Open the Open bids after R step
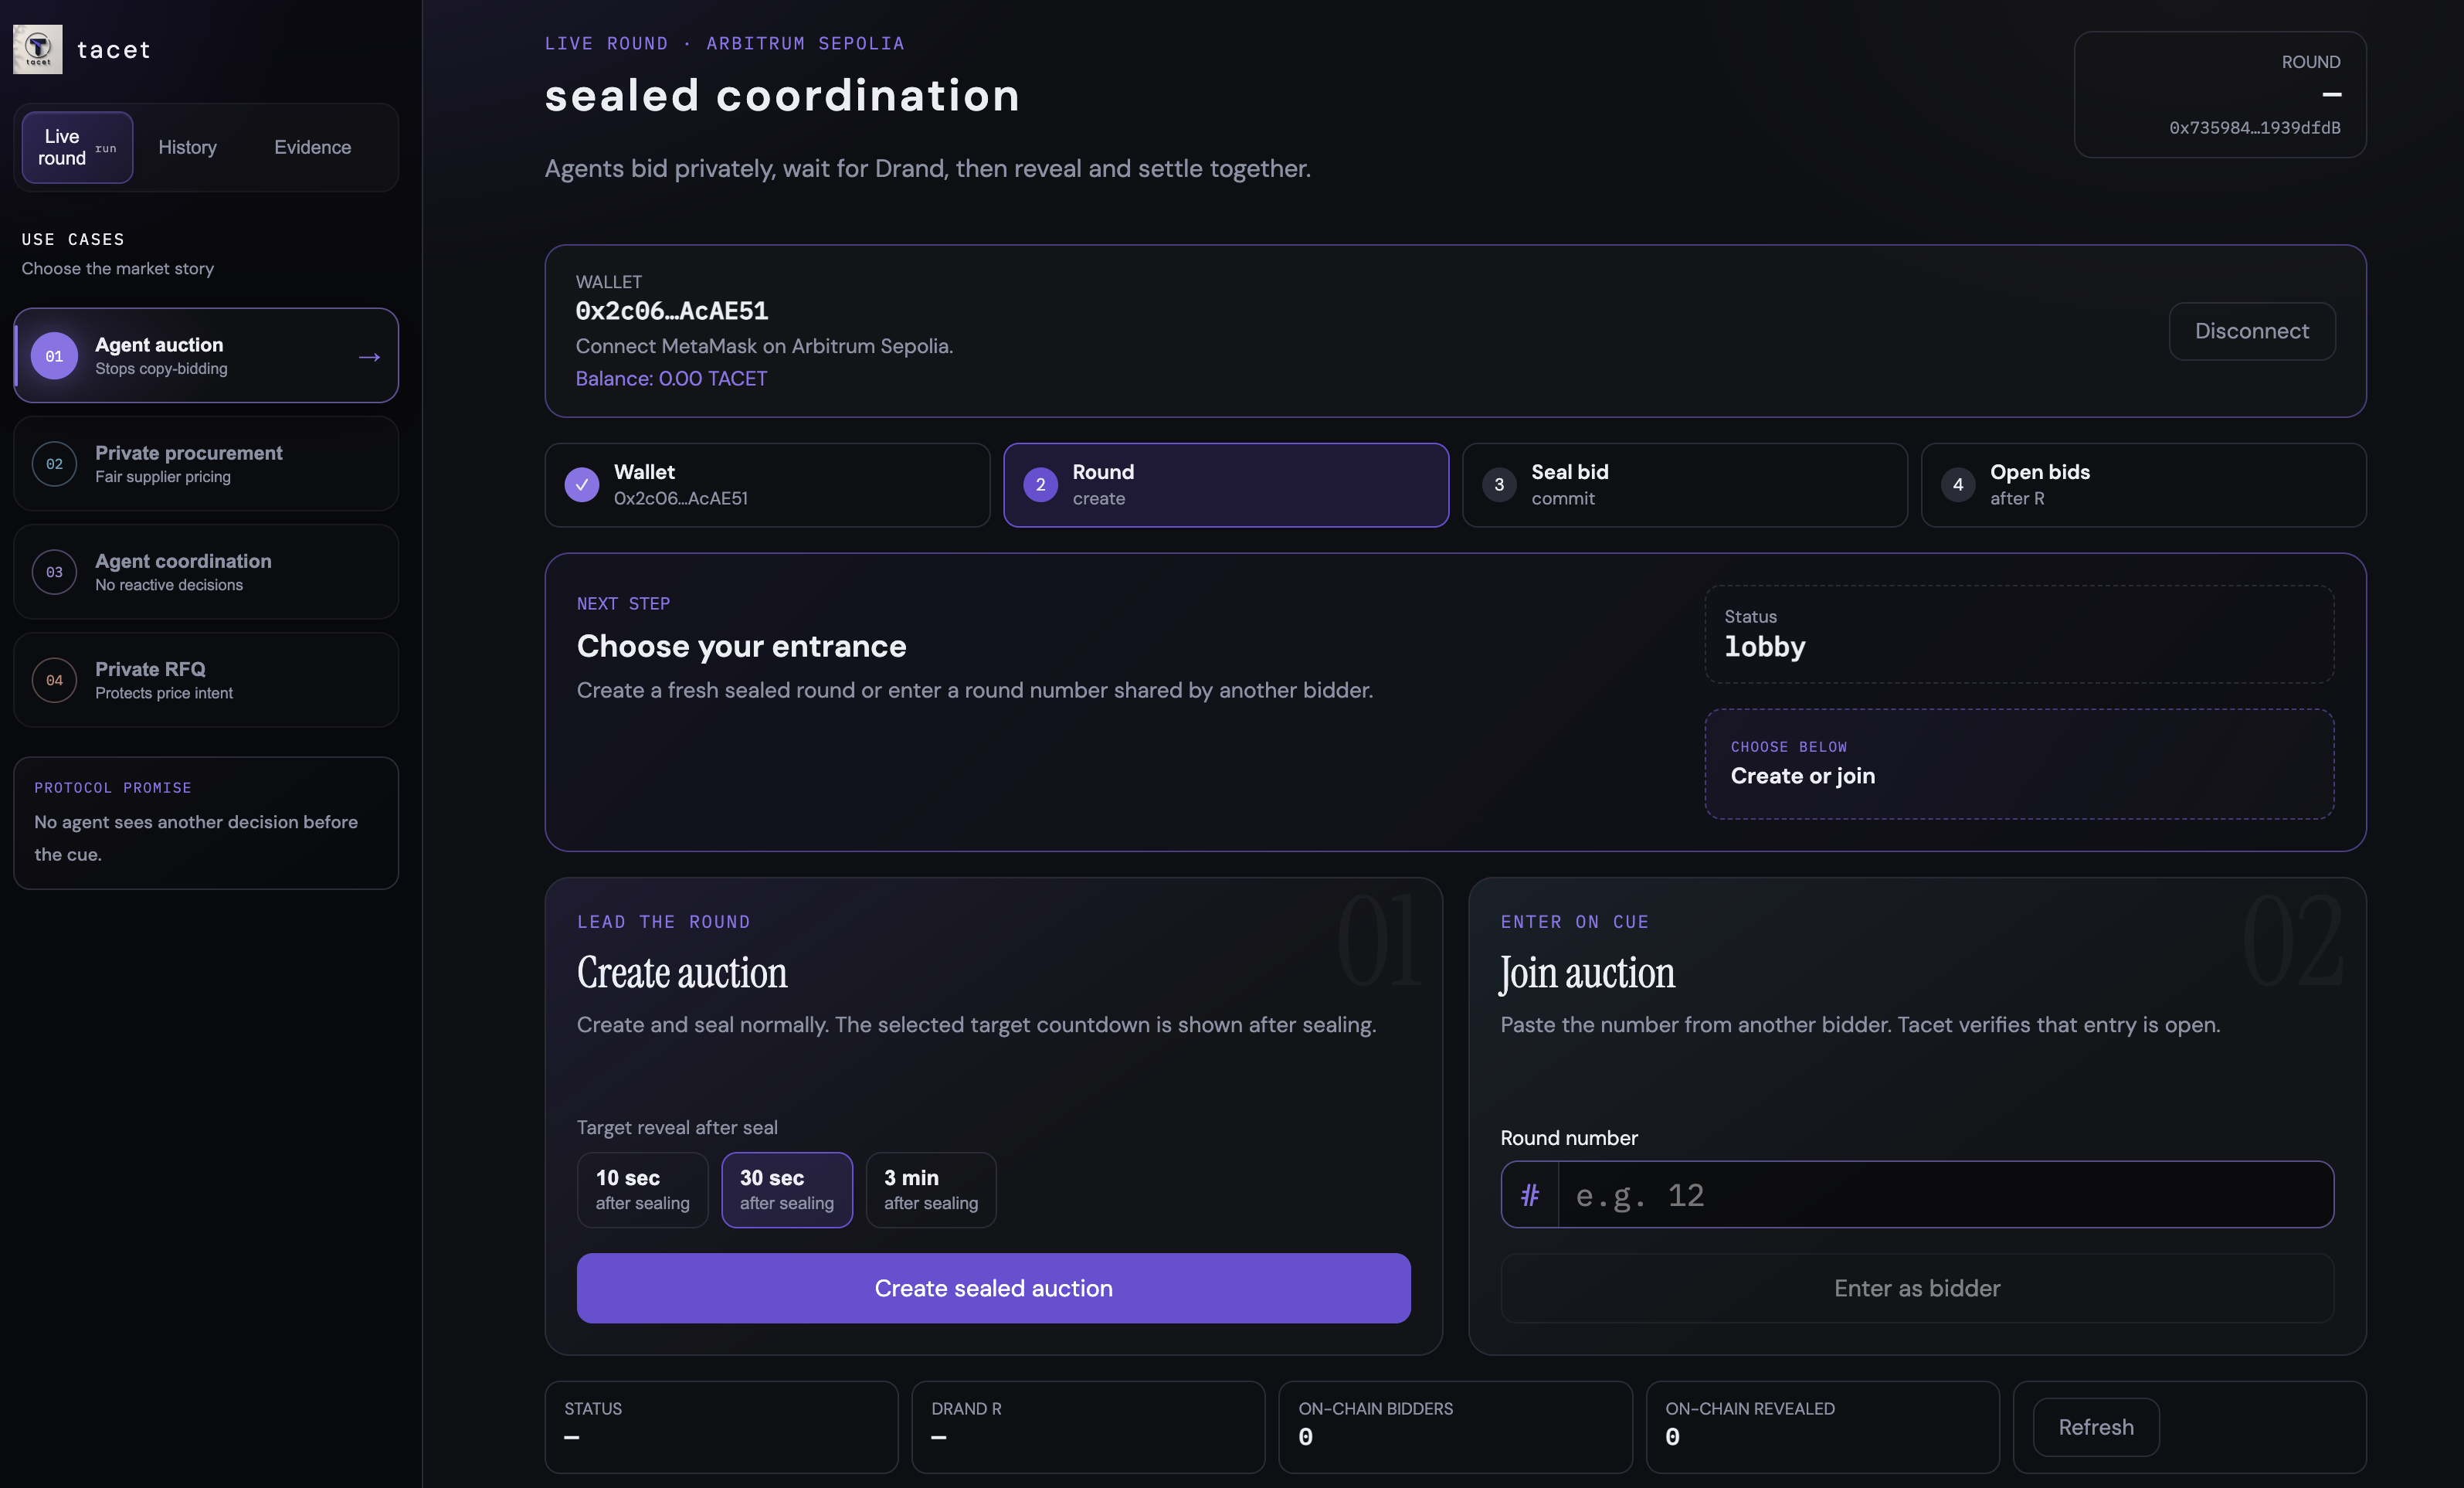The width and height of the screenshot is (2464, 1488). (x=2143, y=485)
